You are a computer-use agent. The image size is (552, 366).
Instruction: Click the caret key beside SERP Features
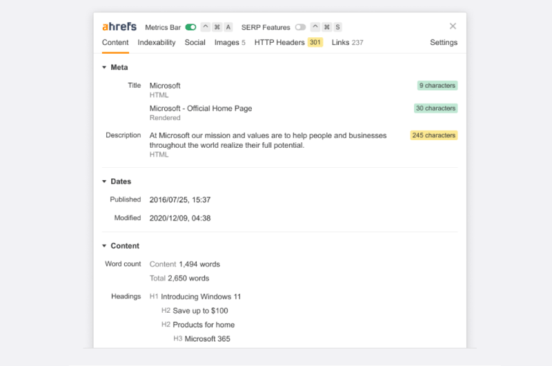tap(315, 27)
